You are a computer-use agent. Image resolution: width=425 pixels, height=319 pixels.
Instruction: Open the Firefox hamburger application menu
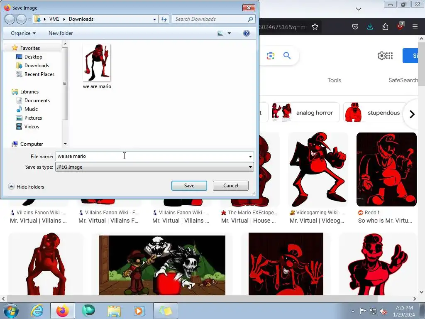[415, 27]
